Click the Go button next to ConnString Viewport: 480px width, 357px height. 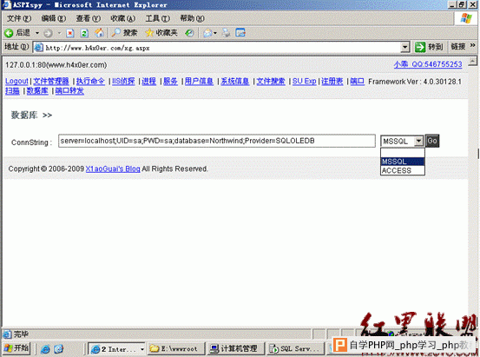tap(432, 141)
